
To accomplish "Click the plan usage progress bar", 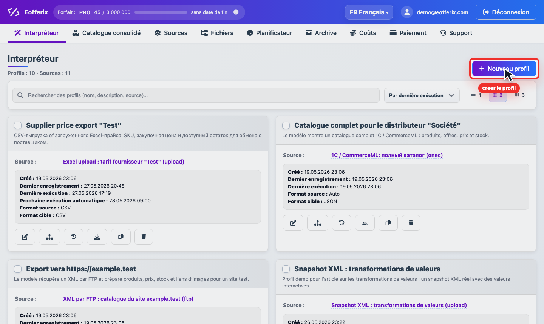I will [161, 12].
